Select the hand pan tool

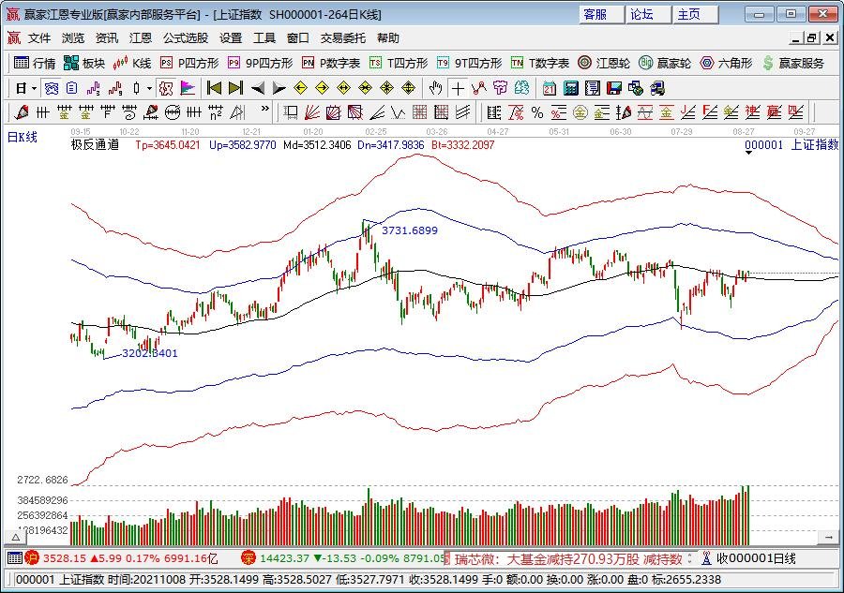tap(435, 88)
